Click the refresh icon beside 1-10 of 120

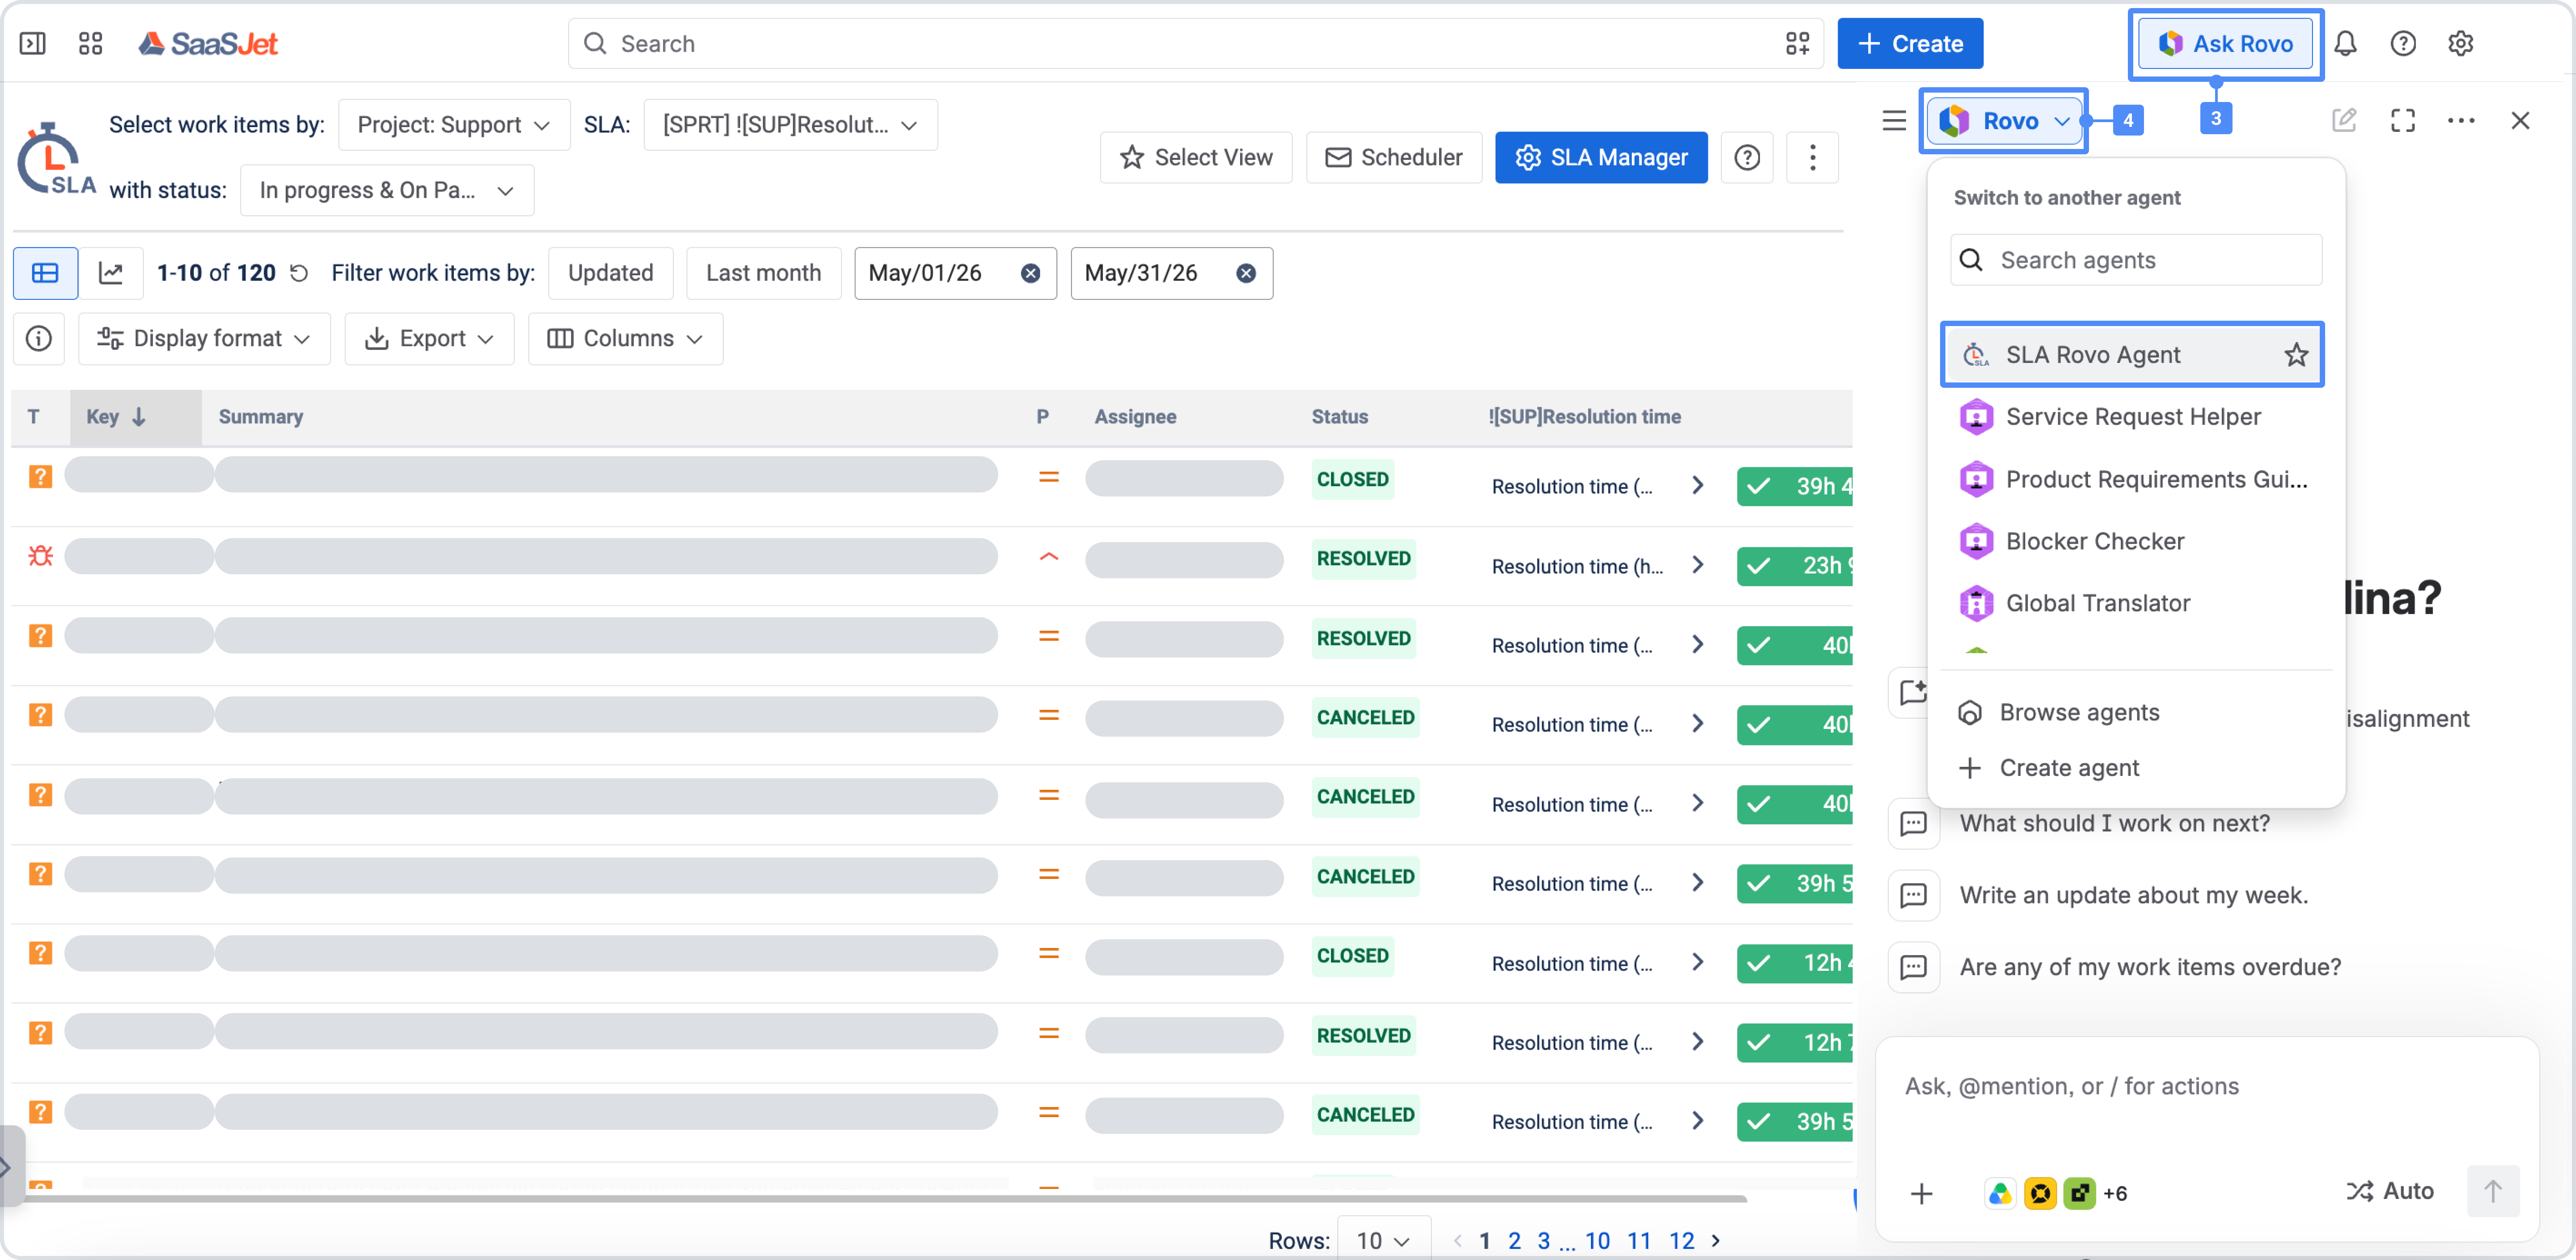299,273
